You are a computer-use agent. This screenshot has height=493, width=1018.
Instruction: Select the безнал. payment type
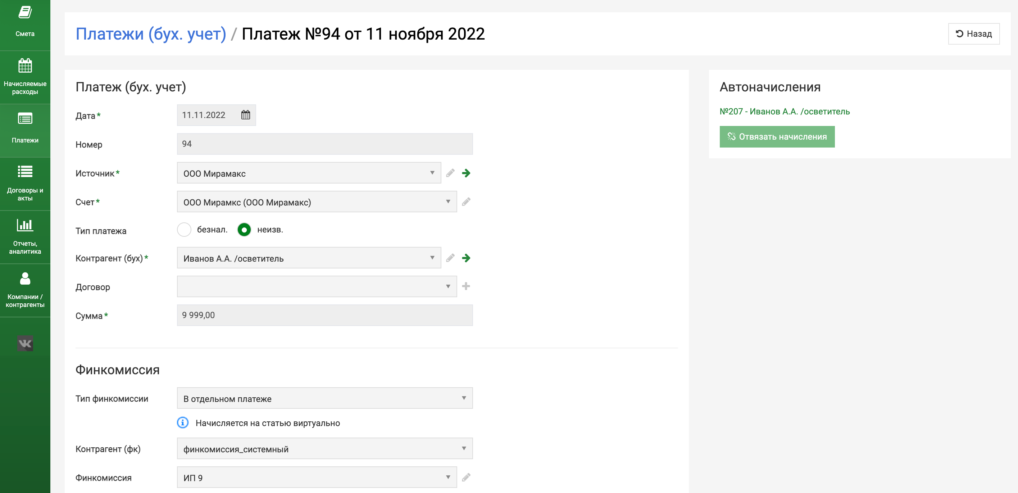click(x=184, y=230)
